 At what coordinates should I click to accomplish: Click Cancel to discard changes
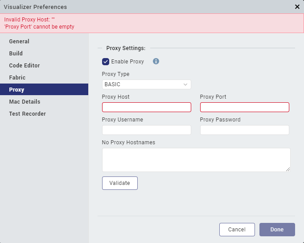[x=237, y=230]
